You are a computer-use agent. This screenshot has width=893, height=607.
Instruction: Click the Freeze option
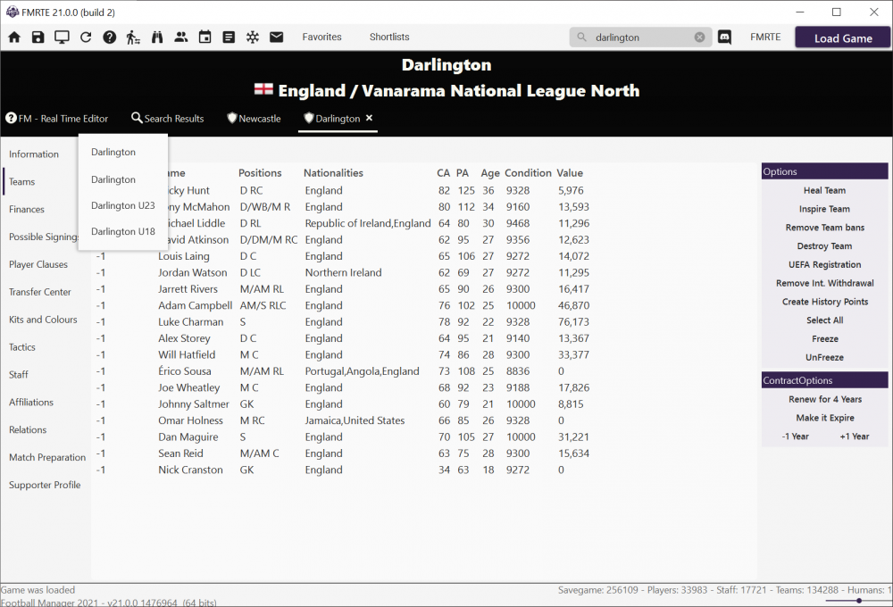tap(824, 339)
